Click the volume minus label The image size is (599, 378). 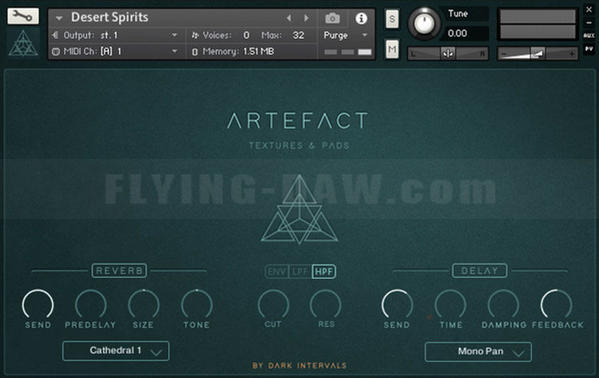[504, 54]
